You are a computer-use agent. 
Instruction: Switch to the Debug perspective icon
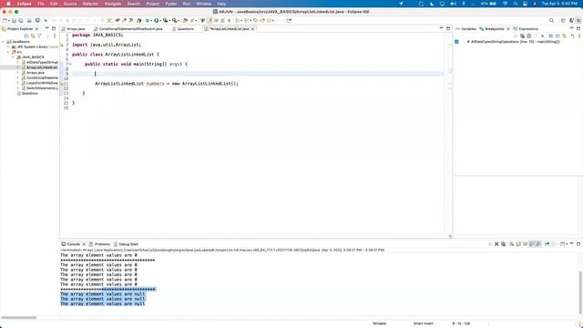point(579,20)
